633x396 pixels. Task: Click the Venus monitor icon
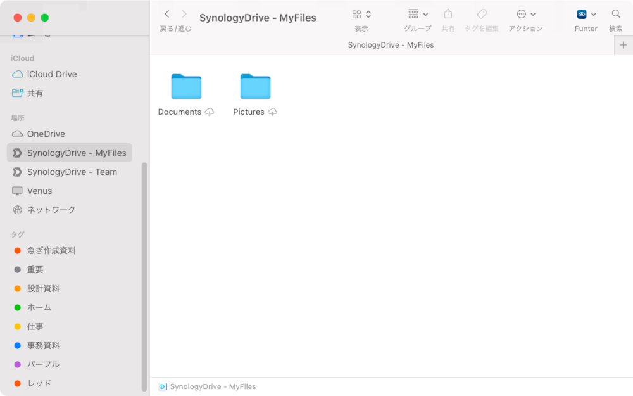[x=17, y=191]
